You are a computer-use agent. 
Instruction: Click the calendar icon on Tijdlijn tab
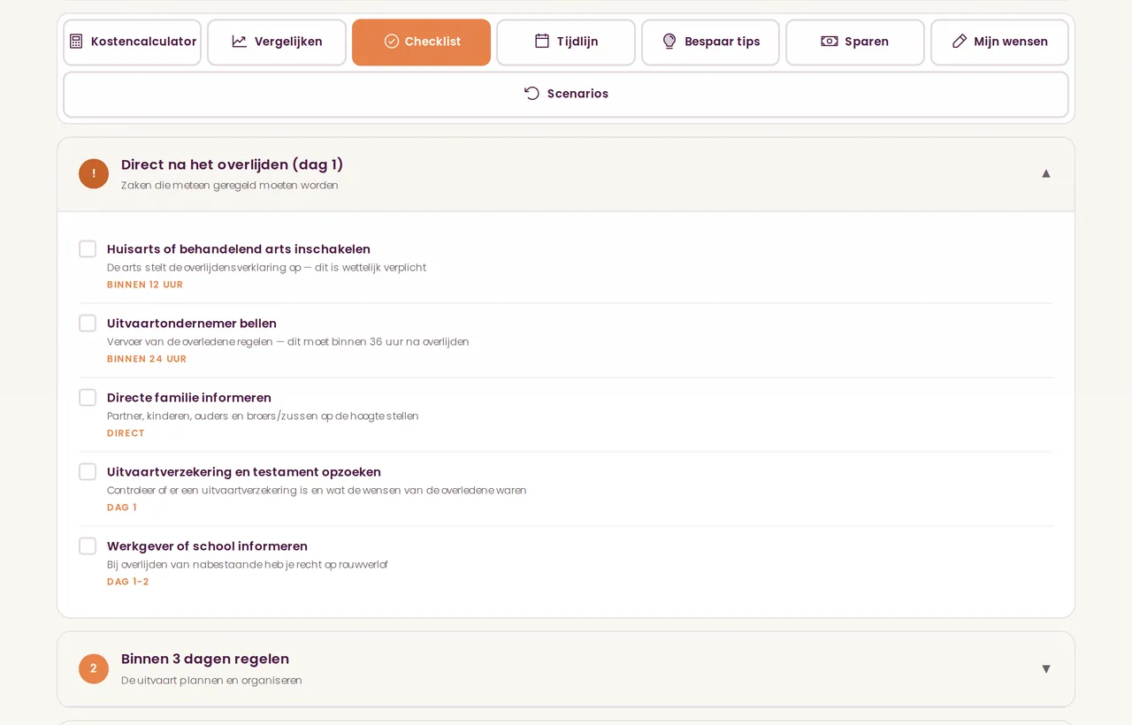(542, 42)
